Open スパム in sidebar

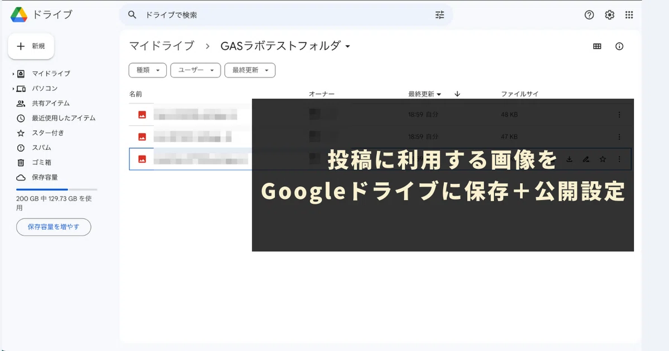coord(41,148)
